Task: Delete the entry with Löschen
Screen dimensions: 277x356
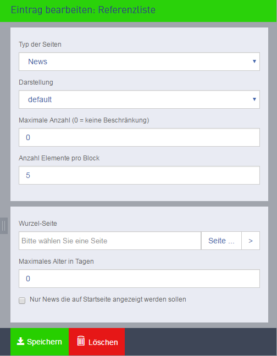Action: pyautogui.click(x=97, y=342)
